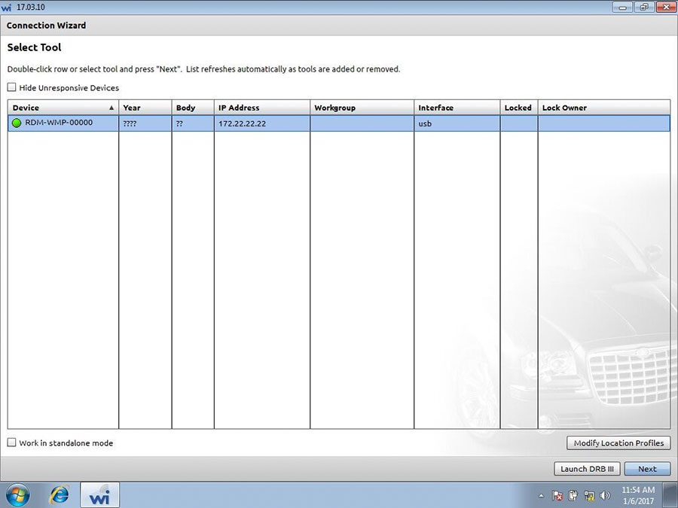Screen dimensions: 678x508
Task: Click the Device column sort arrow
Action: tap(111, 108)
